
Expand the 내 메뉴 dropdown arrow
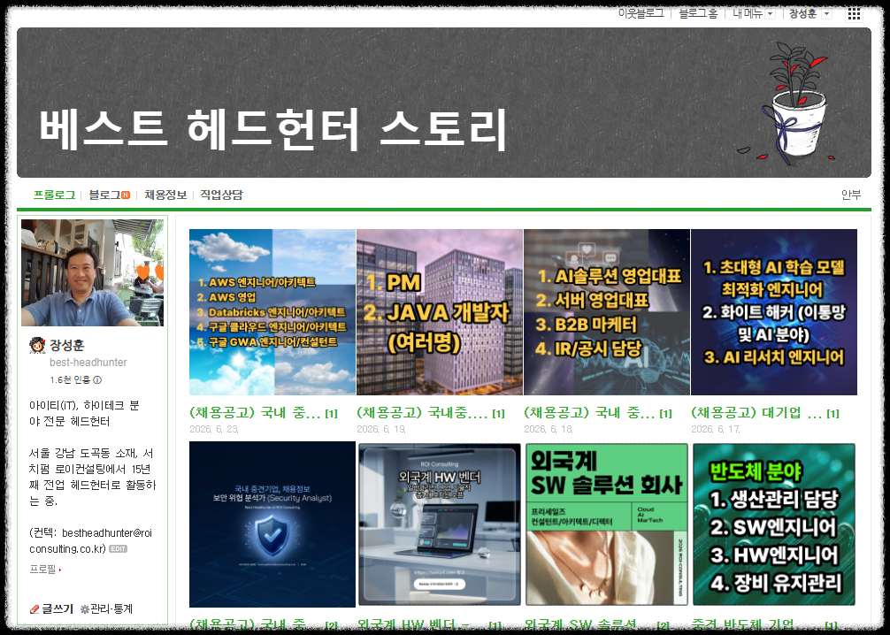tap(770, 13)
